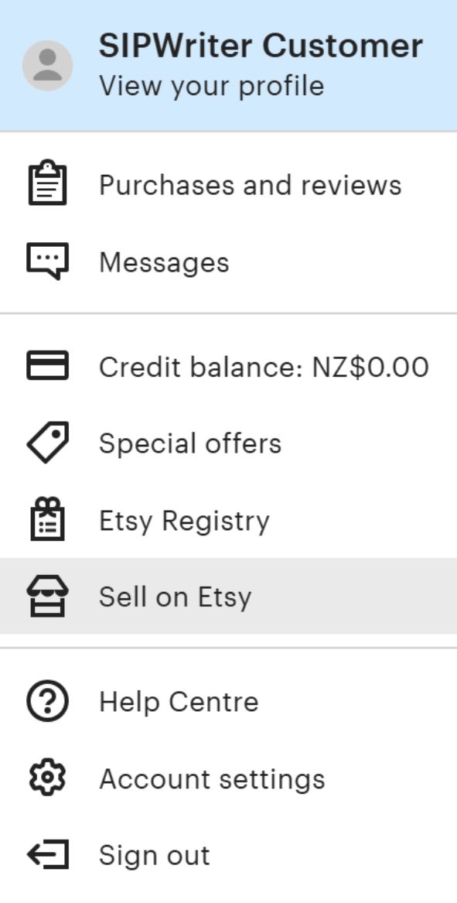Click the clipboard icon for Purchases and reviews
Image resolution: width=457 pixels, height=903 pixels.
[47, 184]
